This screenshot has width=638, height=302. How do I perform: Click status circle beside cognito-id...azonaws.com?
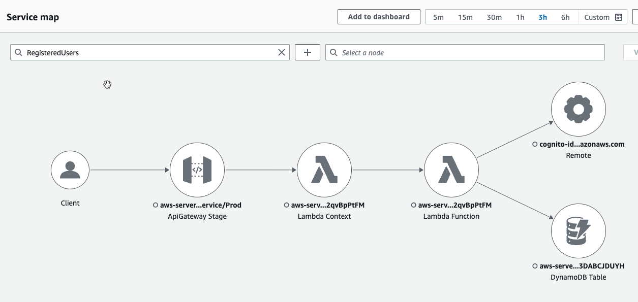pos(535,144)
